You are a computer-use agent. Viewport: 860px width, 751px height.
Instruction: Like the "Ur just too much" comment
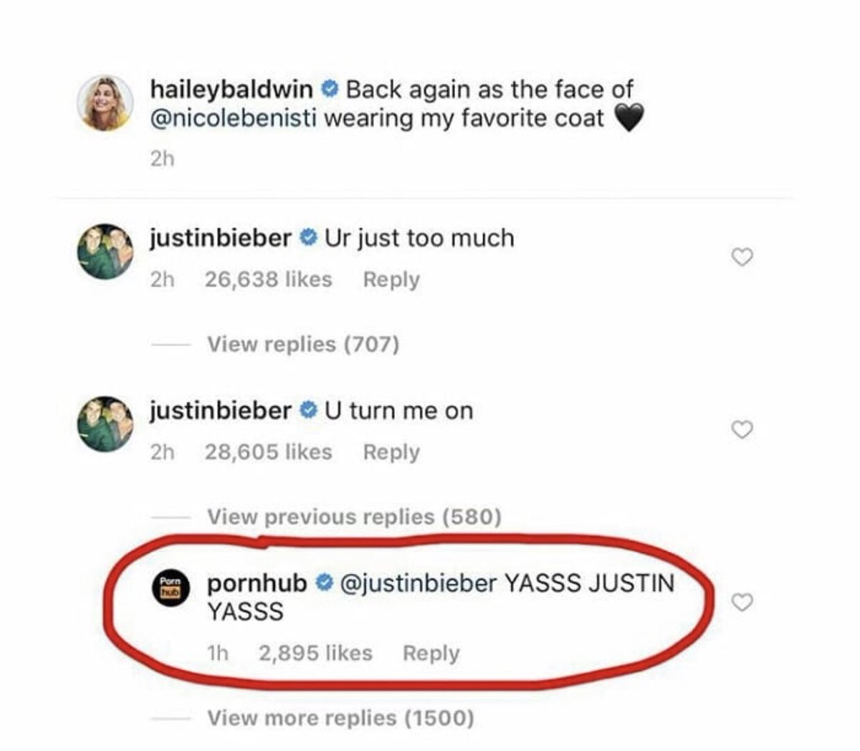point(743,257)
